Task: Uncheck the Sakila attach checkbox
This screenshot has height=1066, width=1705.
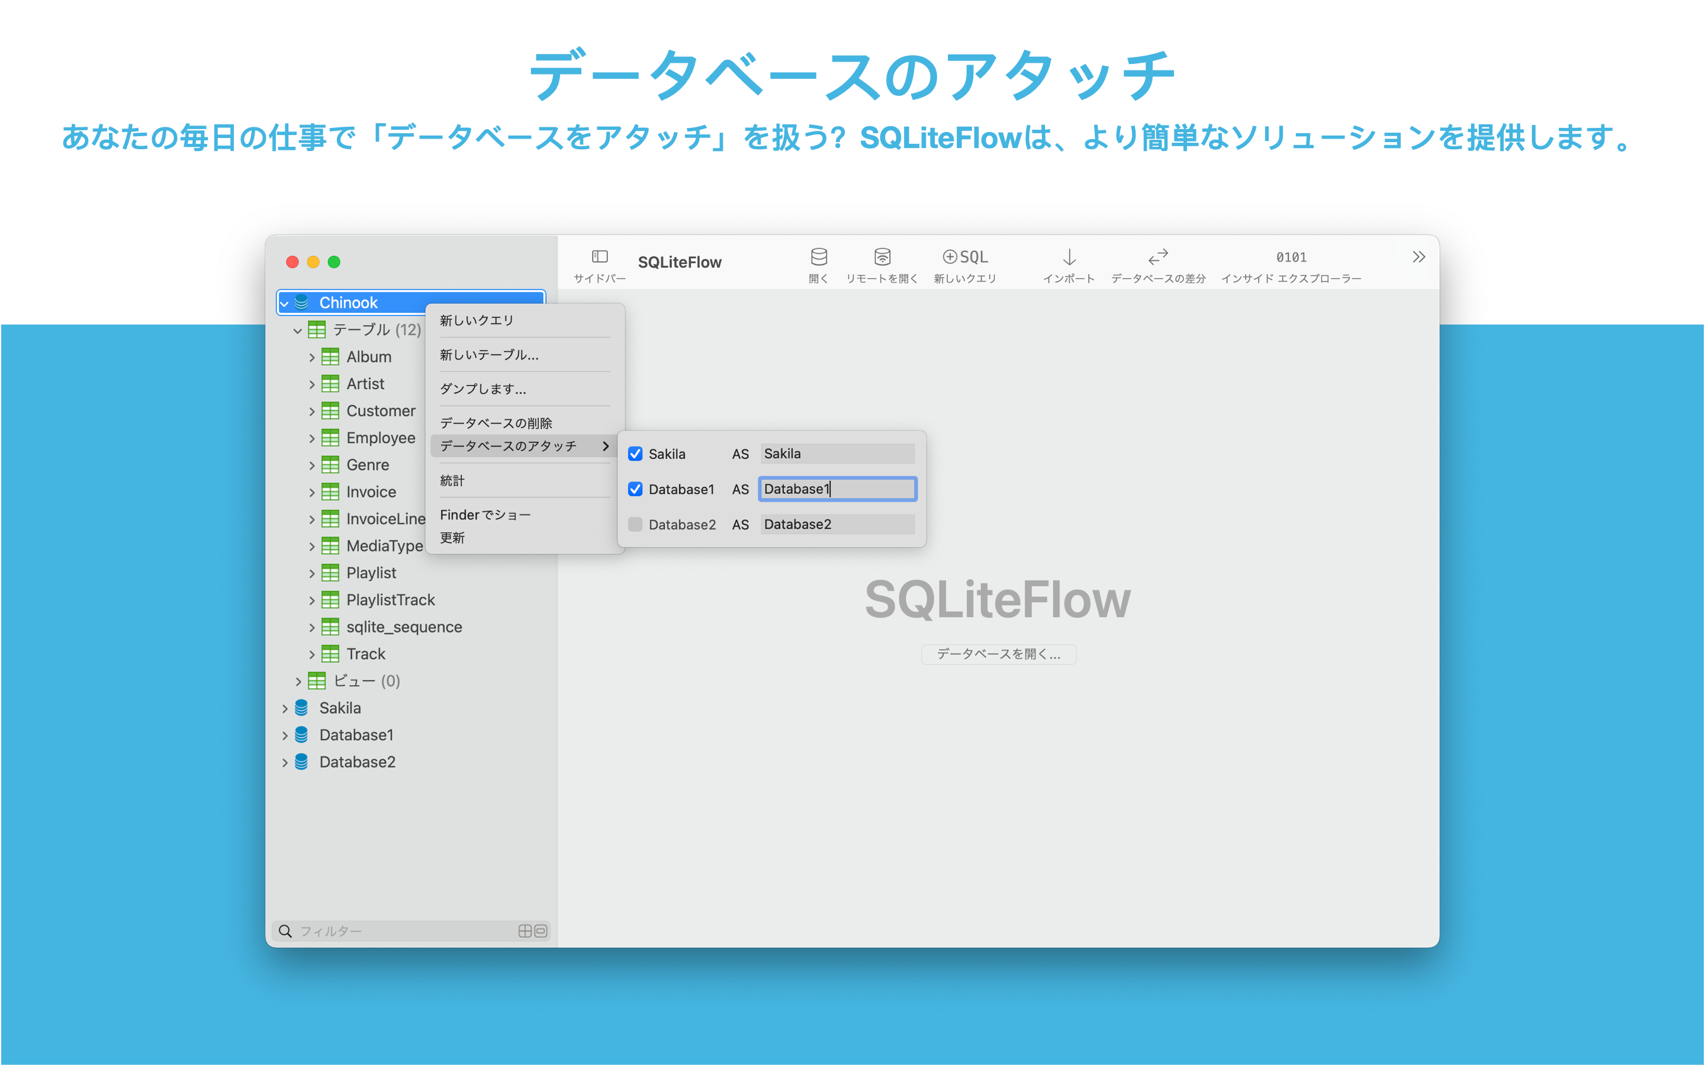Action: click(x=635, y=454)
